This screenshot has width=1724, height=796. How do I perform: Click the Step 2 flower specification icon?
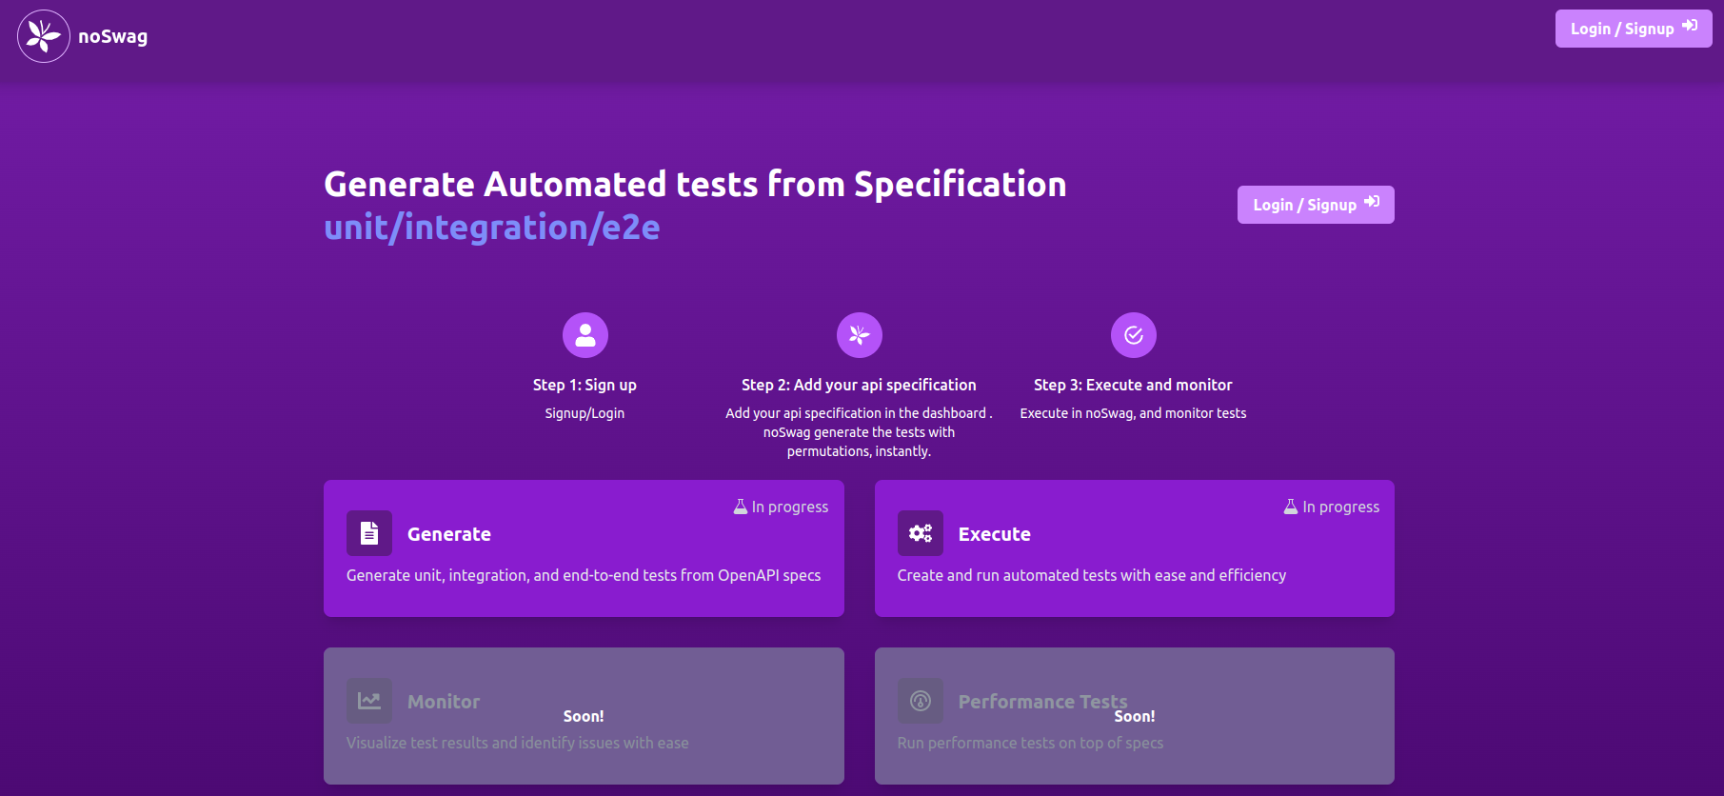860,335
